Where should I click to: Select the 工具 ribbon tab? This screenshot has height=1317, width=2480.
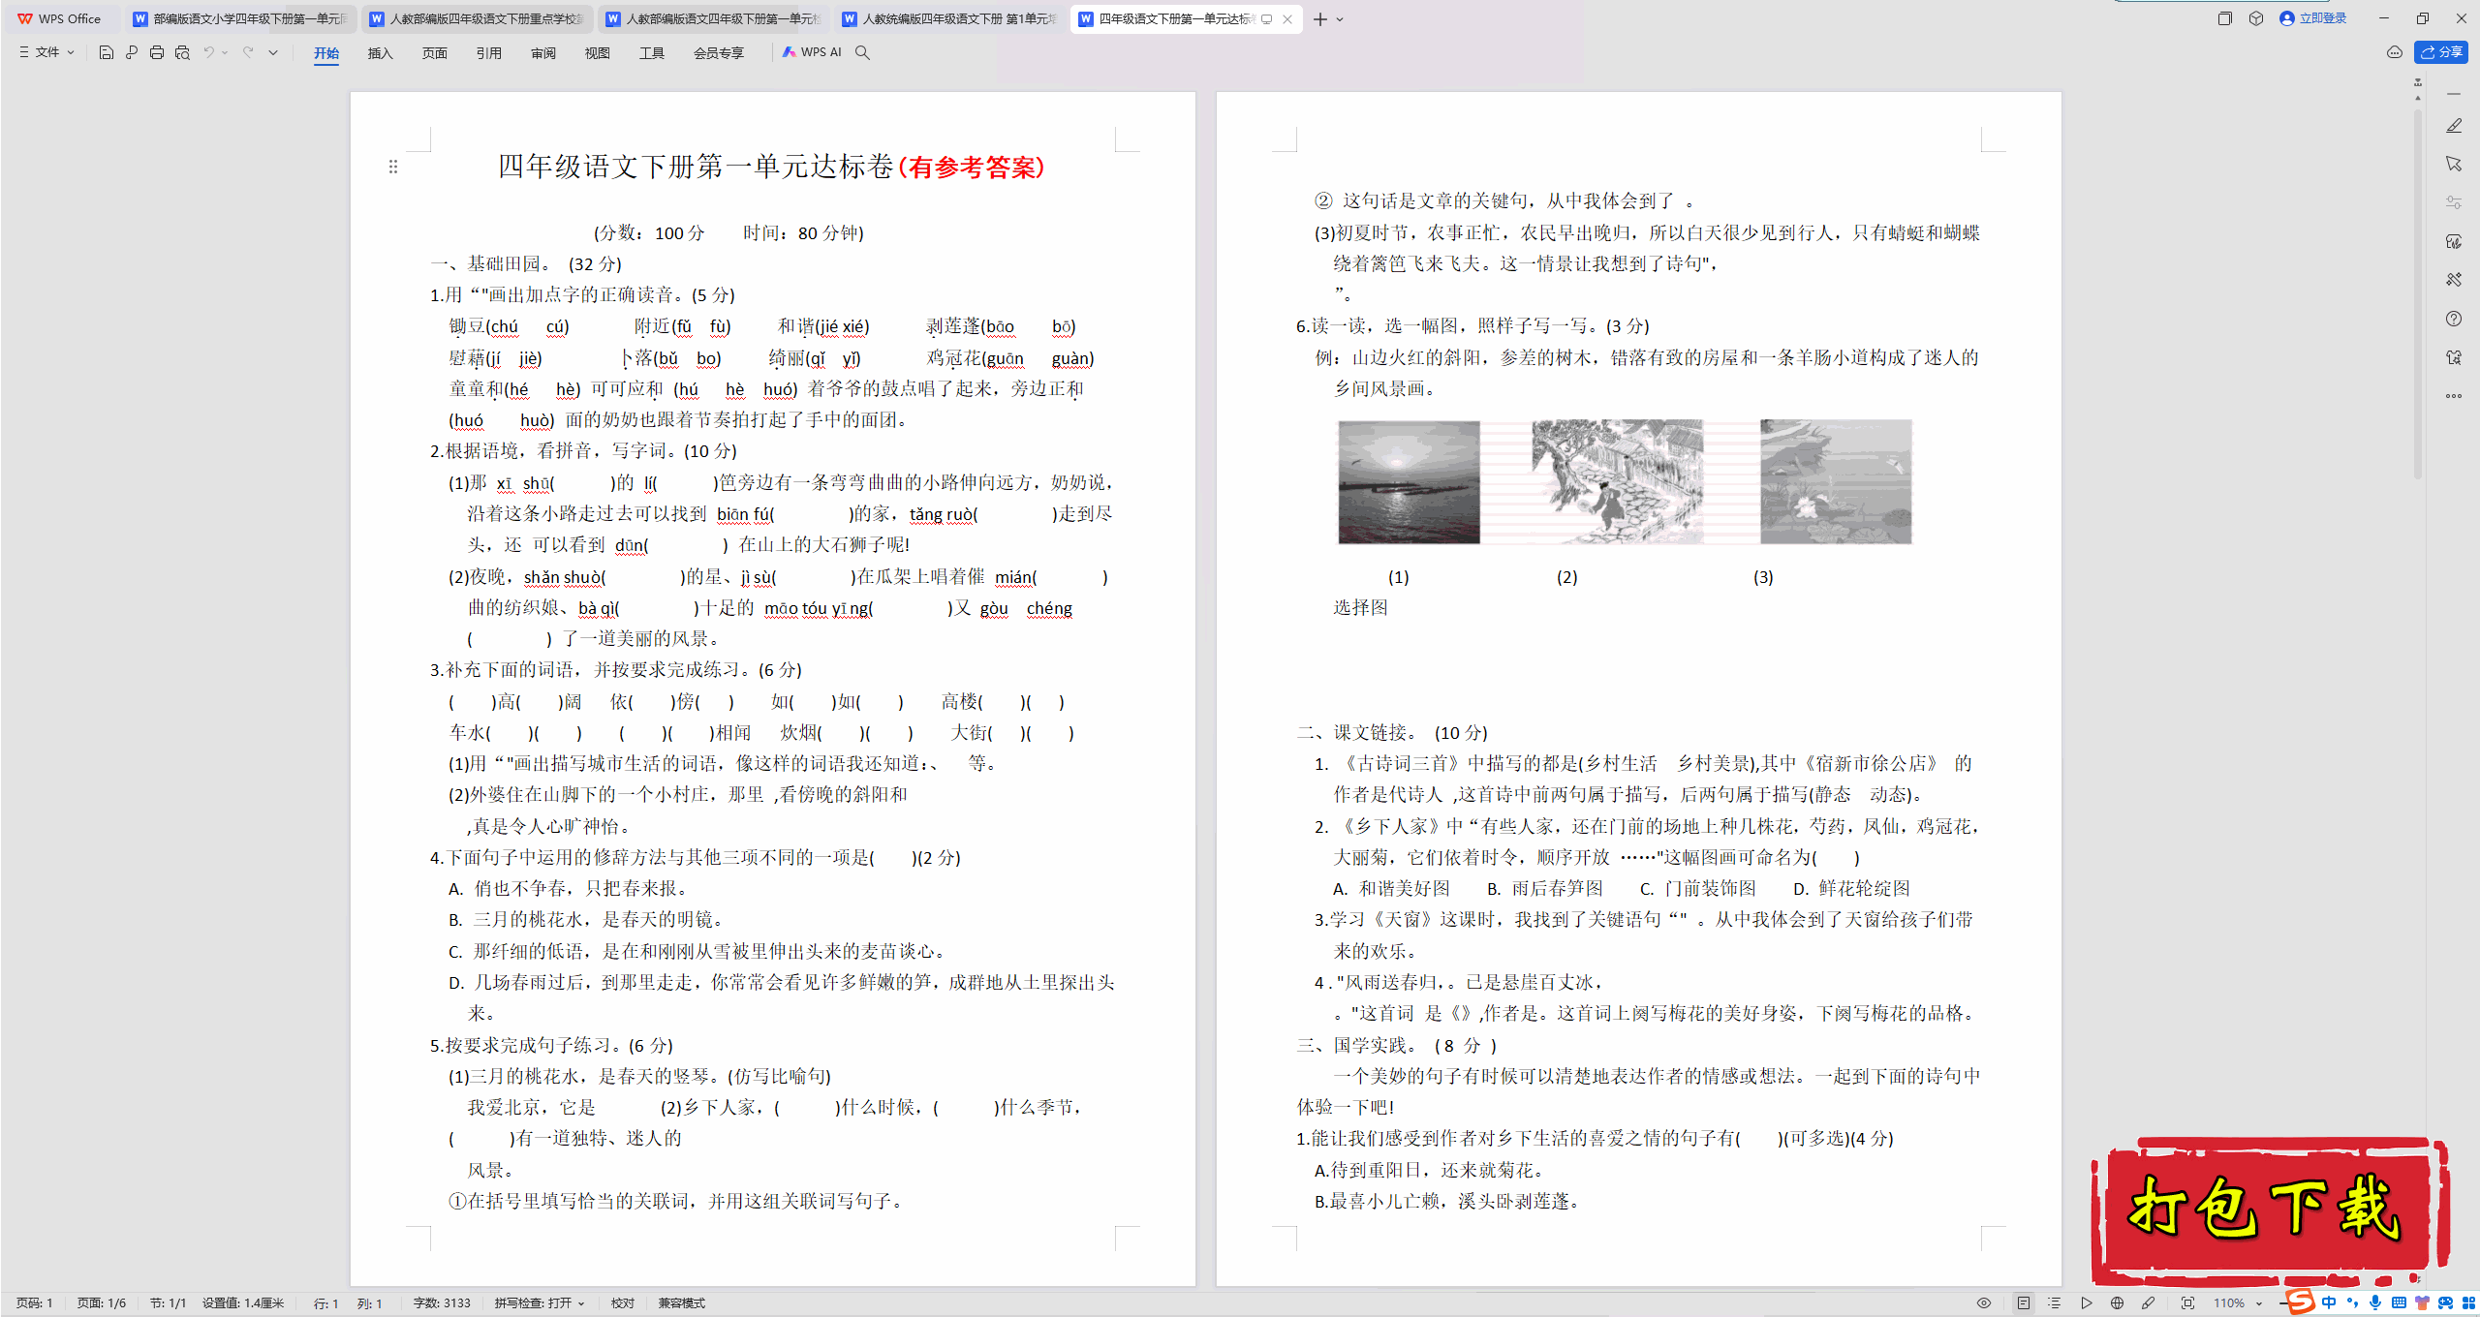(x=652, y=53)
